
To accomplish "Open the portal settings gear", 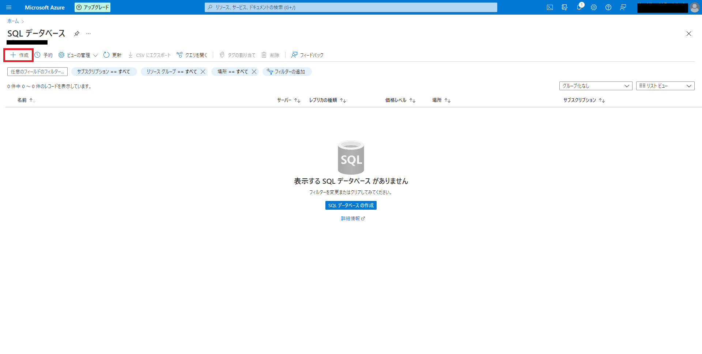I will (594, 7).
